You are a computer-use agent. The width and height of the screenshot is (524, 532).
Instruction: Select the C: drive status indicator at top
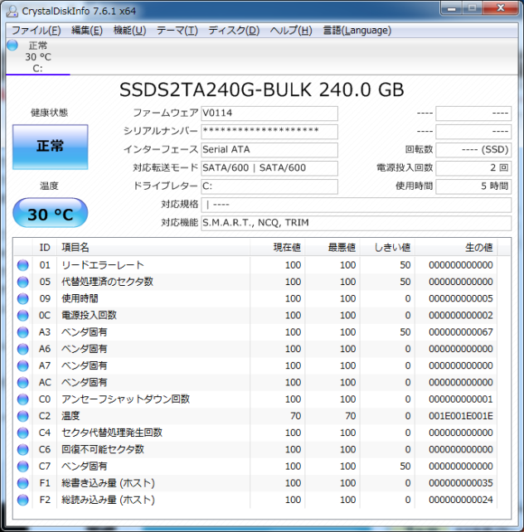pos(12,45)
